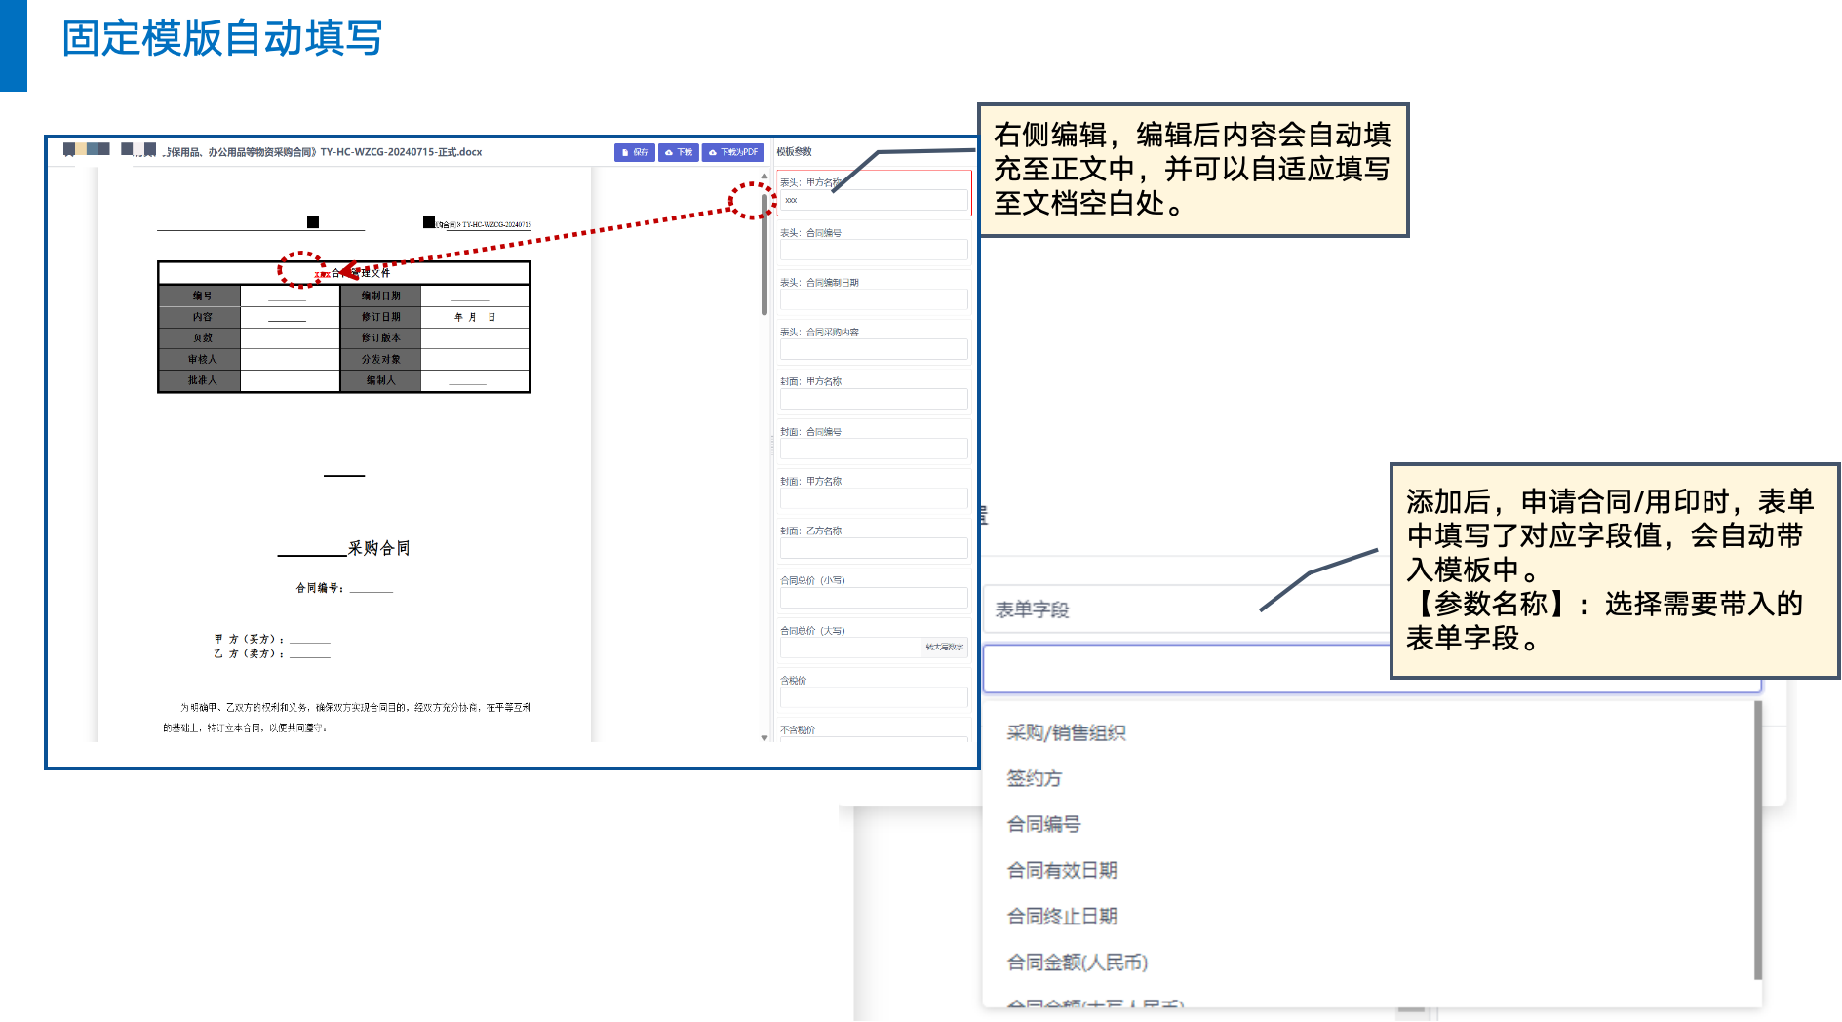Click the search box above dropdown options

1185,669
